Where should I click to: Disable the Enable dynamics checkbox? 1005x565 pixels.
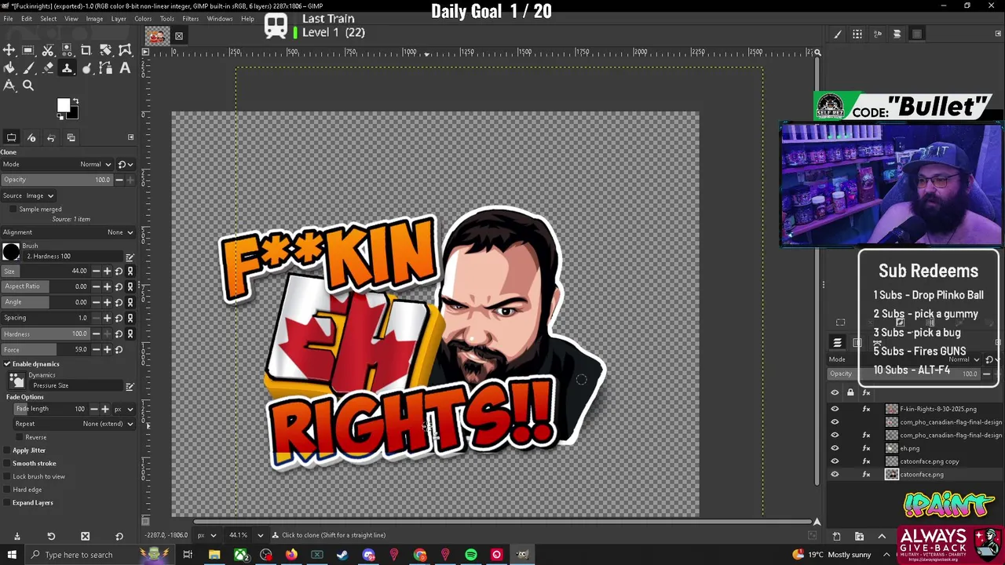(7, 364)
